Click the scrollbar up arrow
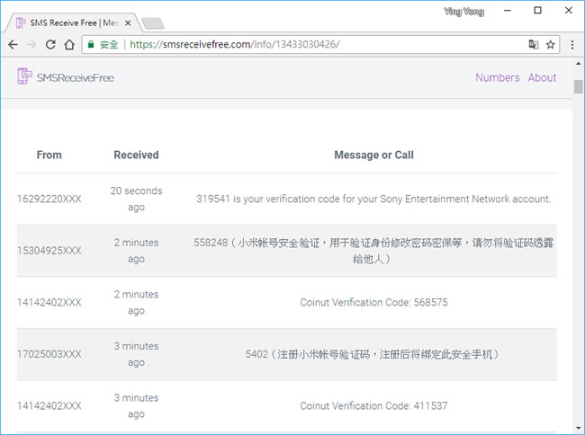This screenshot has height=435, width=585. tap(579, 64)
